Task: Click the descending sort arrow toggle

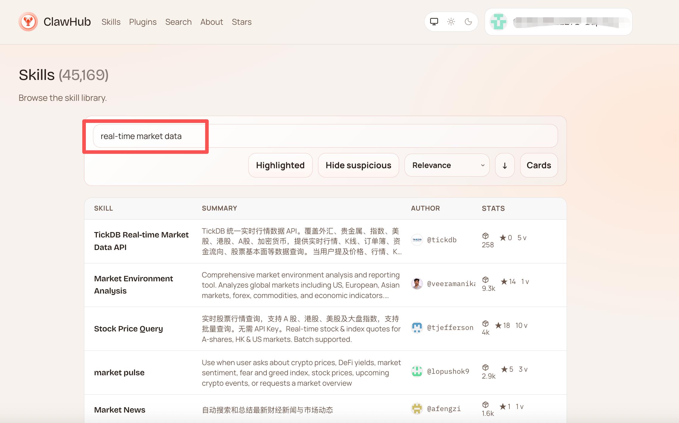Action: click(505, 165)
